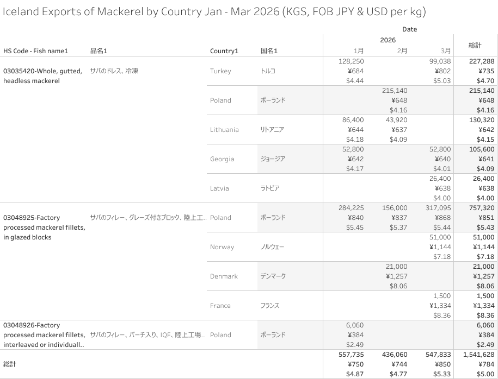
Task: Select the 国名1 column header
Action: (x=269, y=51)
